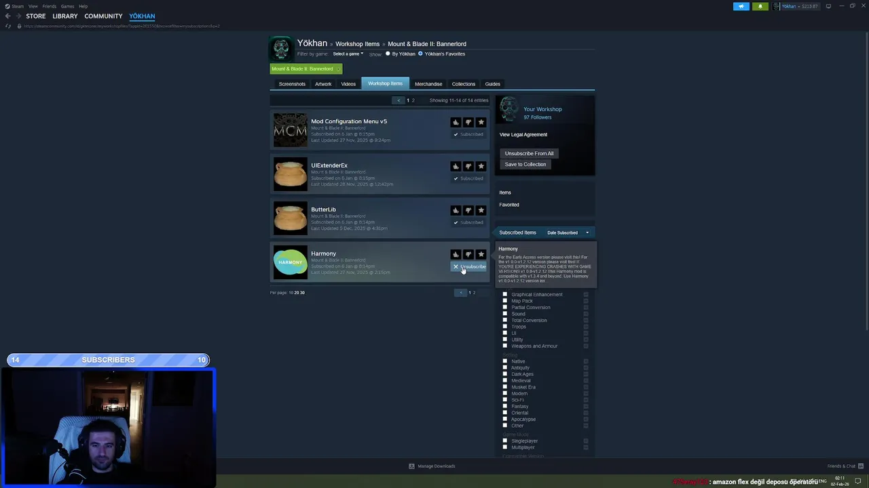This screenshot has height=488, width=869.
Task: Go to the COMMUNITY section
Action: tap(103, 16)
